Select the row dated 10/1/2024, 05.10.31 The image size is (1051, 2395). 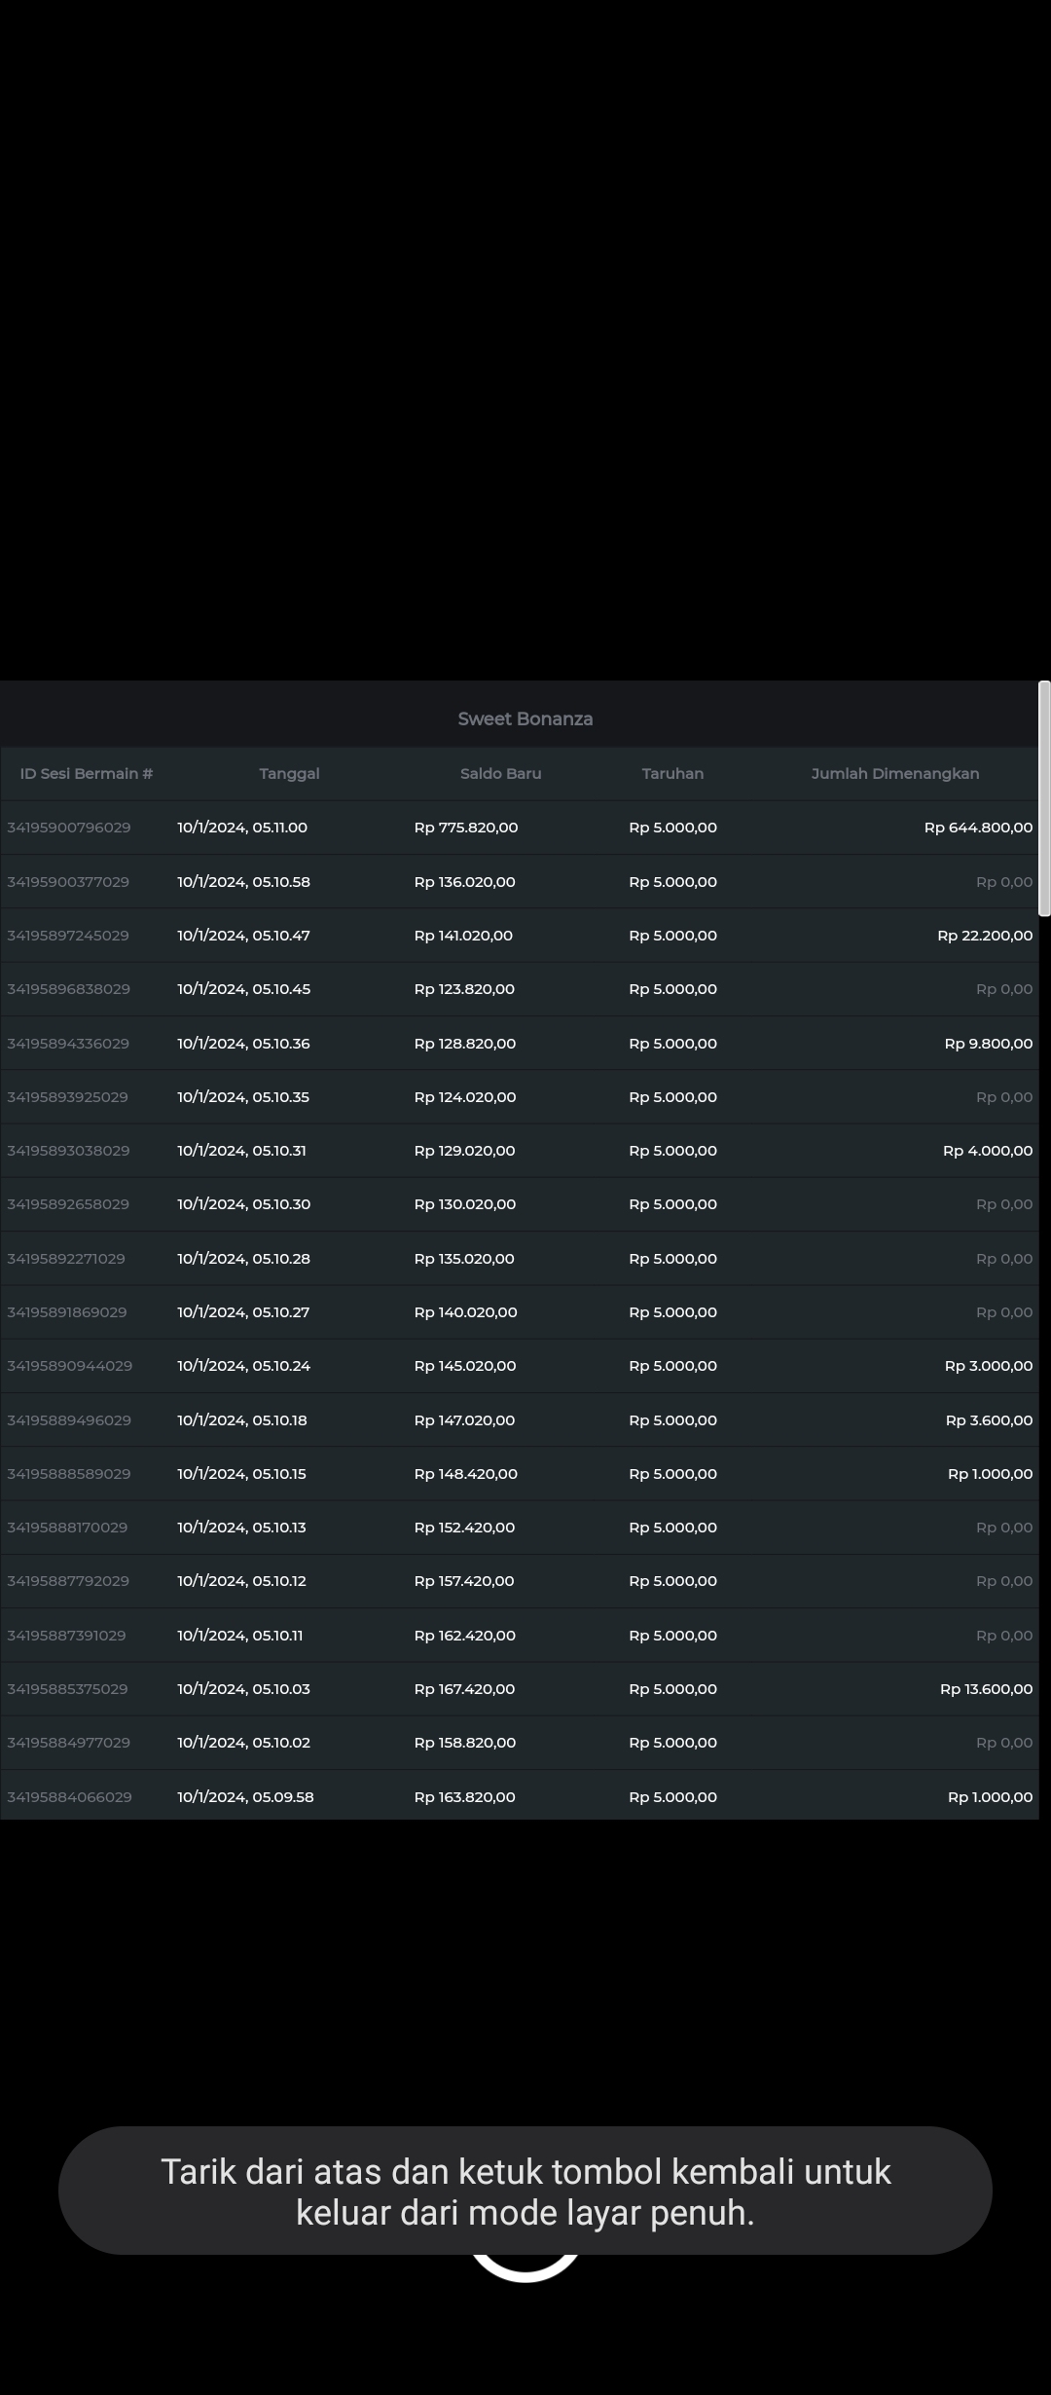[241, 1151]
